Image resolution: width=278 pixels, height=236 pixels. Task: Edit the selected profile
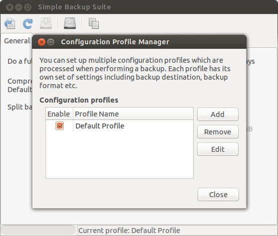[218, 149]
